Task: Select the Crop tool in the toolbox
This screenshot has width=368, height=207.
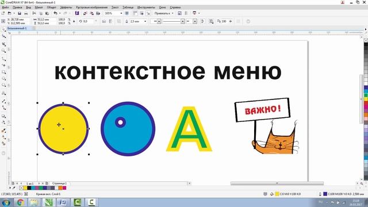Action: pyautogui.click(x=3, y=44)
